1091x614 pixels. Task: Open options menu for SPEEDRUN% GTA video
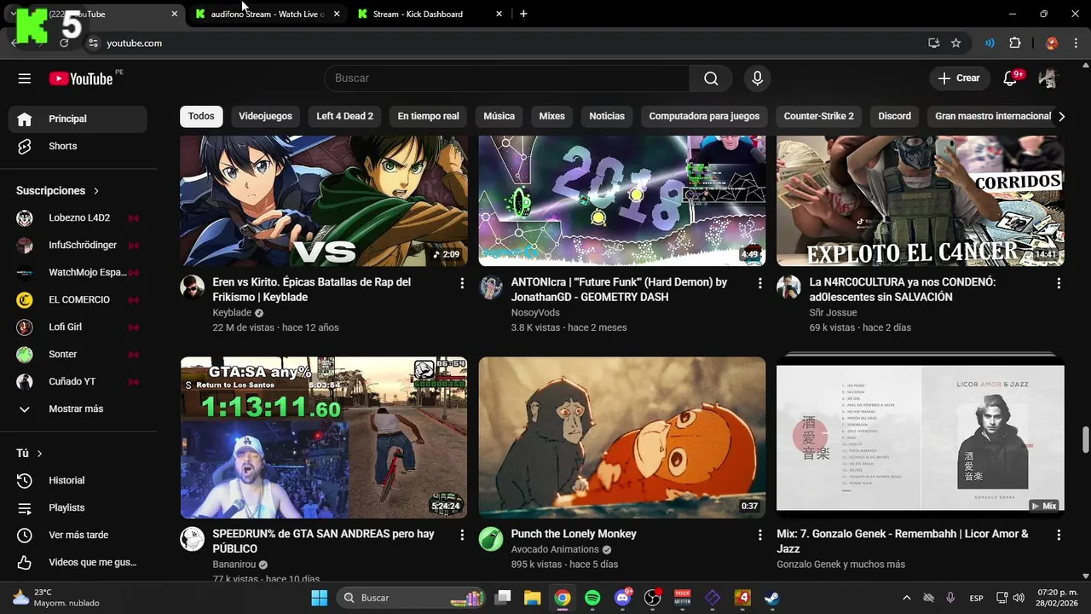click(x=462, y=536)
